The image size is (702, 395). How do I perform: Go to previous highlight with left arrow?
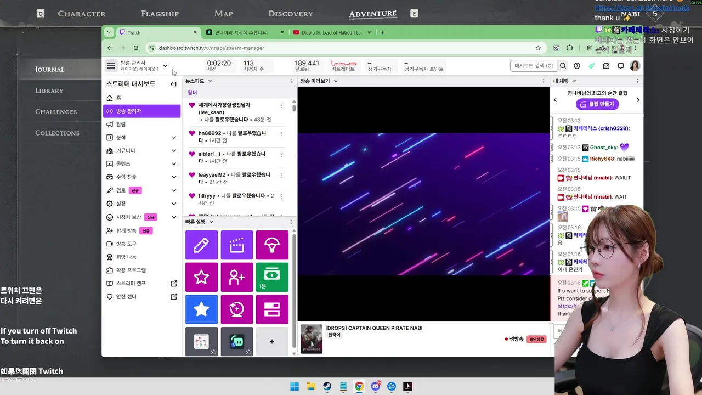coord(555,100)
